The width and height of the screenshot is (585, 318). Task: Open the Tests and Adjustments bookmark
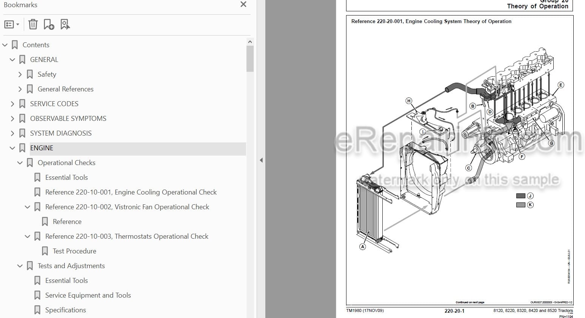(71, 266)
